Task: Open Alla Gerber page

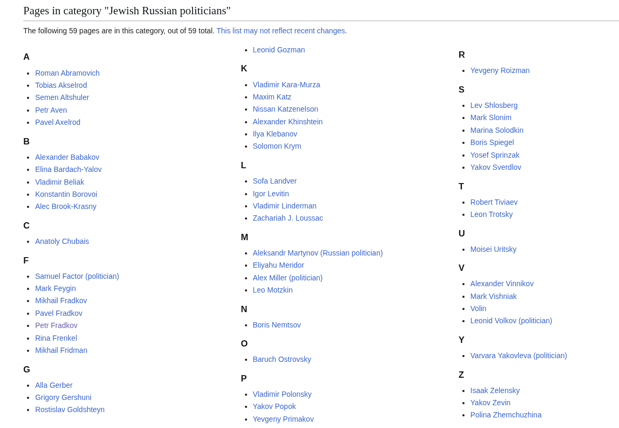Action: tap(53, 385)
